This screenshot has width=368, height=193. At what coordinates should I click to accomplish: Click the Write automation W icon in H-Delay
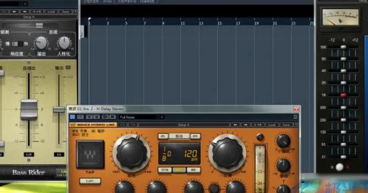pyautogui.click(x=96, y=117)
